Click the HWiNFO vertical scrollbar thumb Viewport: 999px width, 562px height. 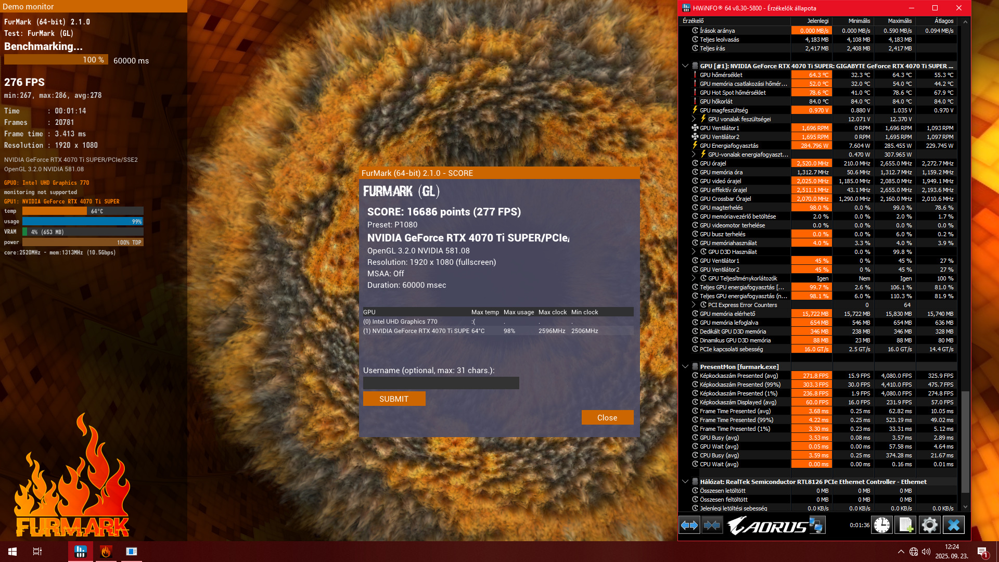point(965,442)
